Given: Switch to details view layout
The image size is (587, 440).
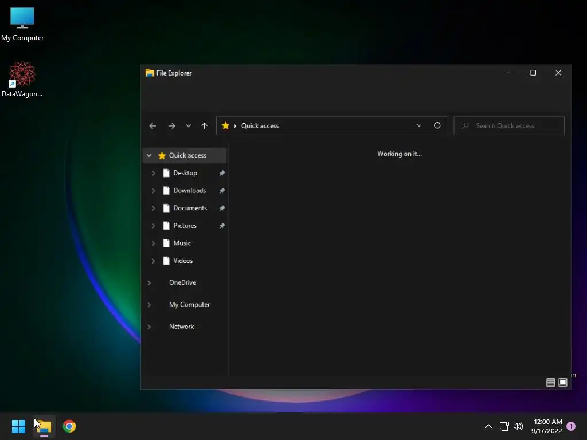Looking at the screenshot, I should 550,382.
